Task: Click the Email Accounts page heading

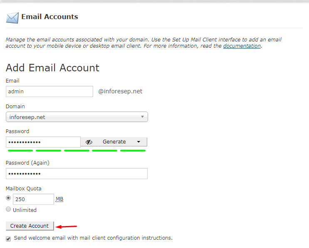Action: (x=49, y=17)
